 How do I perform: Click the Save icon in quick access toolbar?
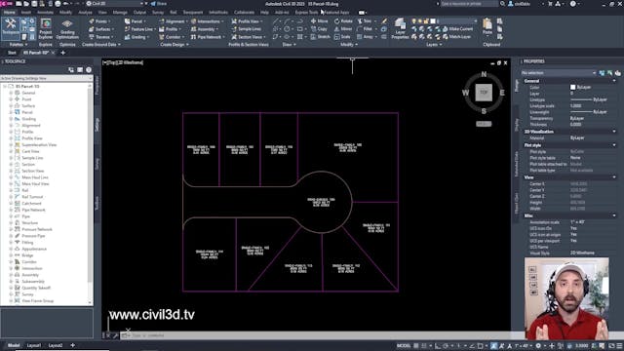[35, 4]
